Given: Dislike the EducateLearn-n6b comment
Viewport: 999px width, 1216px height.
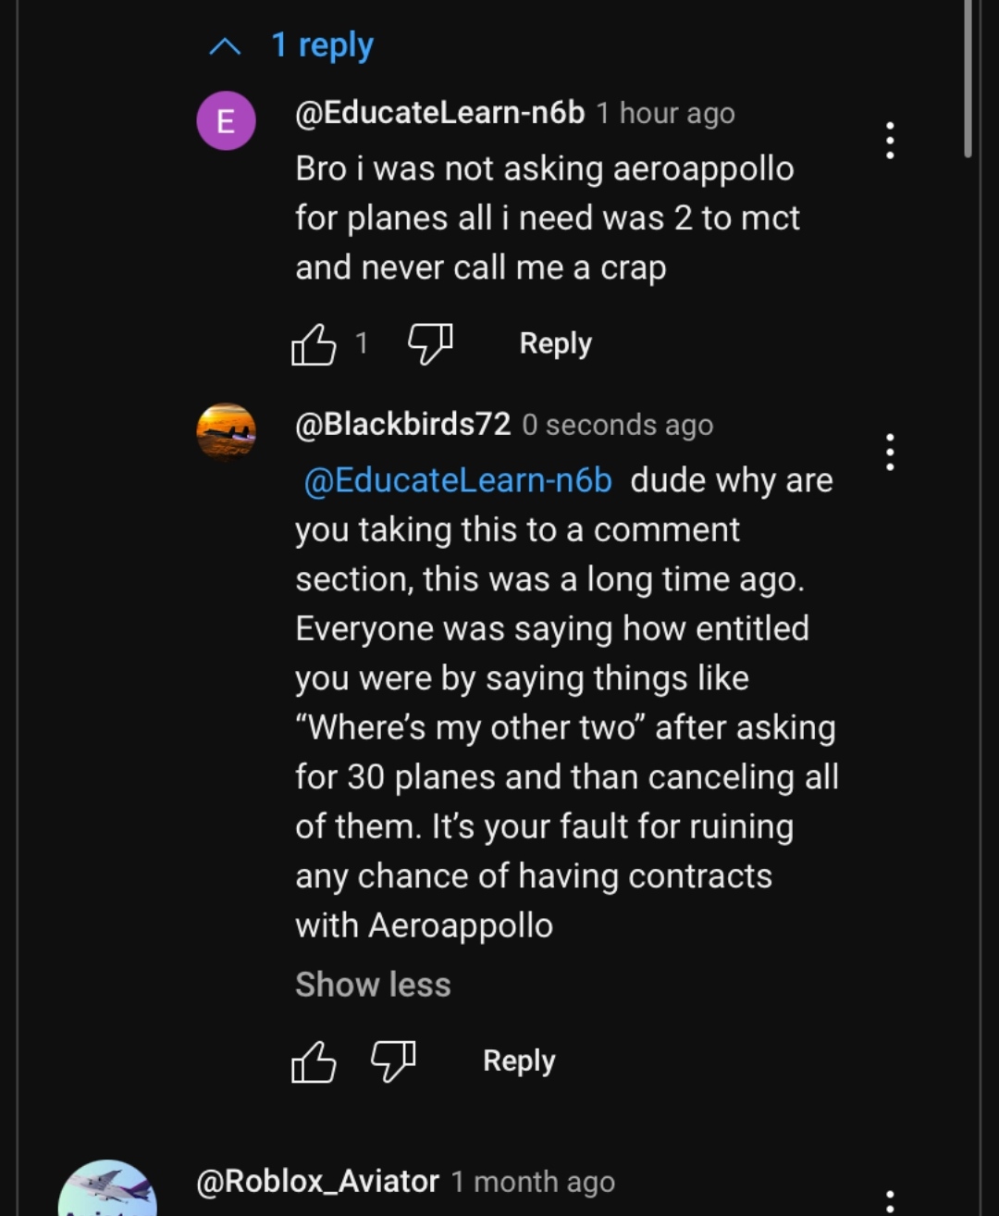Looking at the screenshot, I should point(430,344).
